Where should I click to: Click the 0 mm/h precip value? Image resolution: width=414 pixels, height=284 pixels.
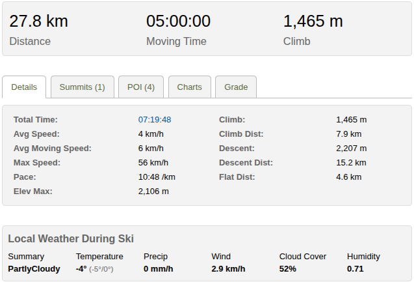(158, 269)
